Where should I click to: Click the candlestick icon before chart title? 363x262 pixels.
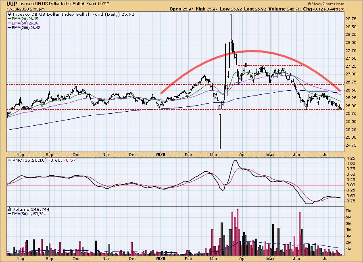[x=10, y=15]
